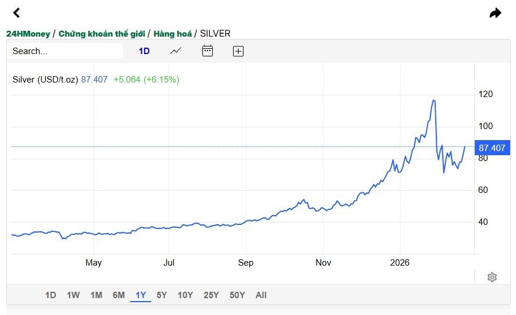Open the Chứng khoán thế giới breadcrumb link

[102, 34]
